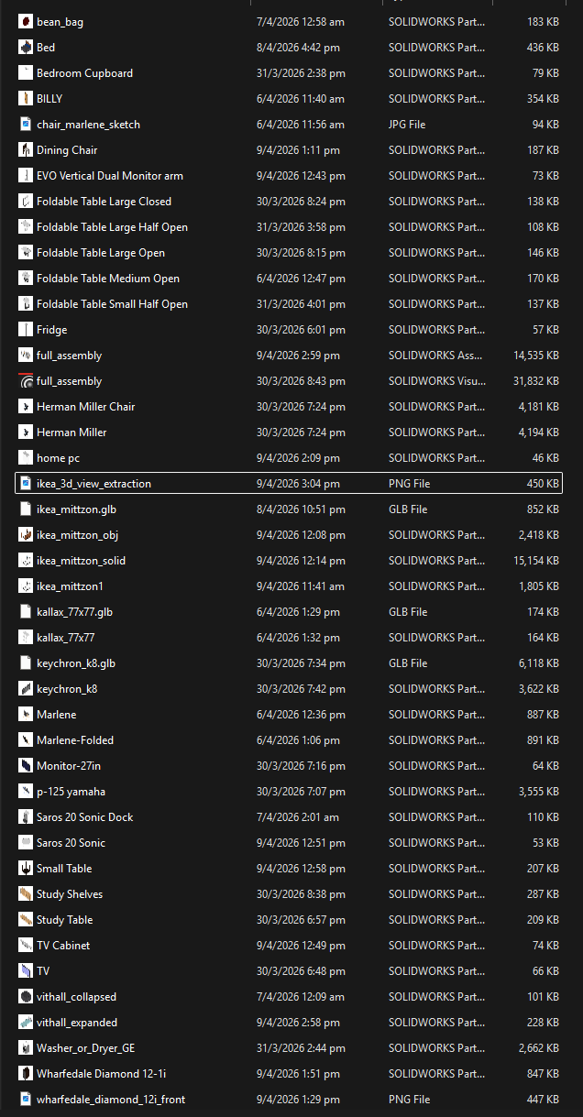This screenshot has height=1117, width=583.
Task: Click the full_assembly SOLIDWORKS Visualize icon, 31,832 KB
Action: pos(26,380)
